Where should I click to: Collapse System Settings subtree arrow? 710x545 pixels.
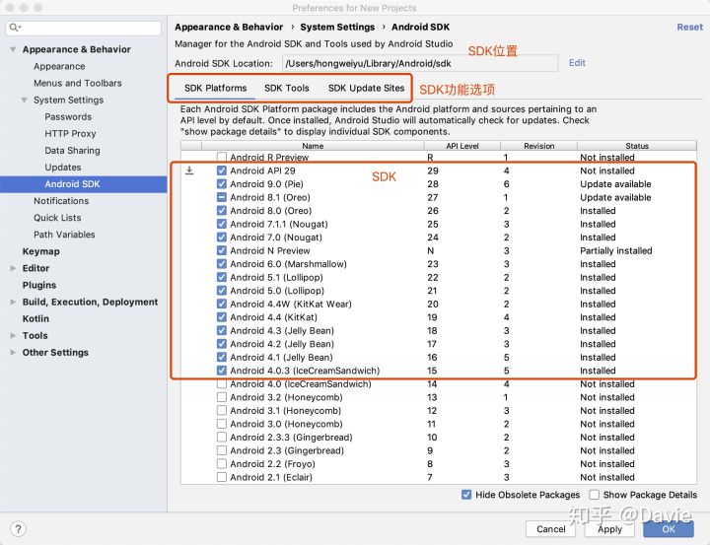click(24, 100)
